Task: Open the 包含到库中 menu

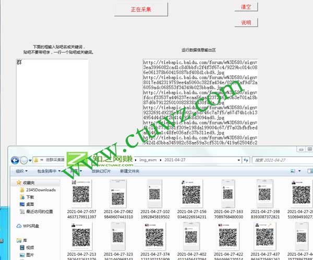Action: pyautogui.click(x=49, y=171)
